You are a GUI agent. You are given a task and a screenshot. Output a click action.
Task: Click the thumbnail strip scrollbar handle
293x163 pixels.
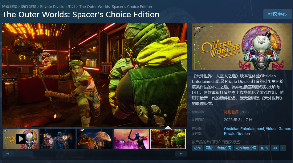[23, 154]
